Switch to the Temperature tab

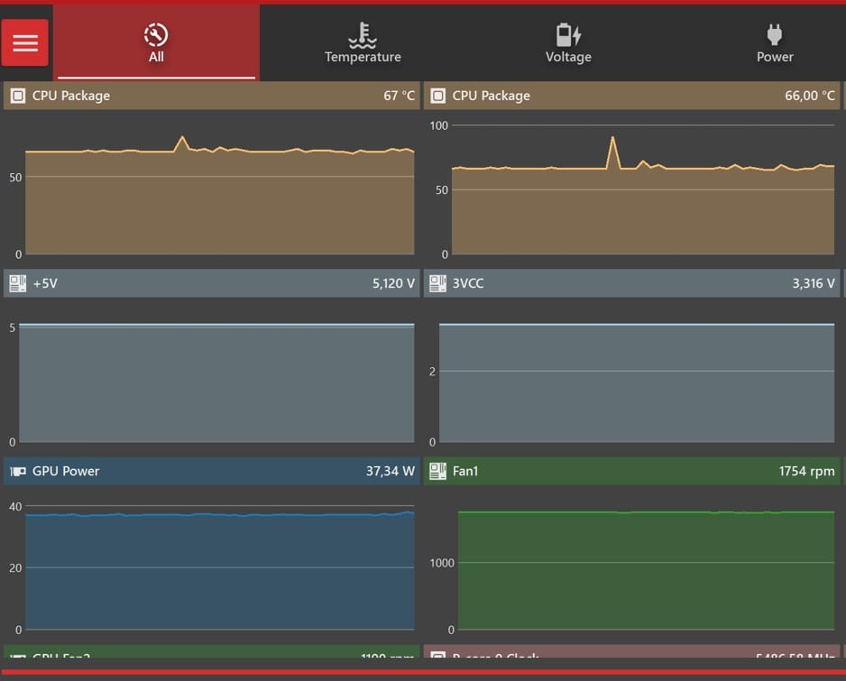pyautogui.click(x=363, y=43)
